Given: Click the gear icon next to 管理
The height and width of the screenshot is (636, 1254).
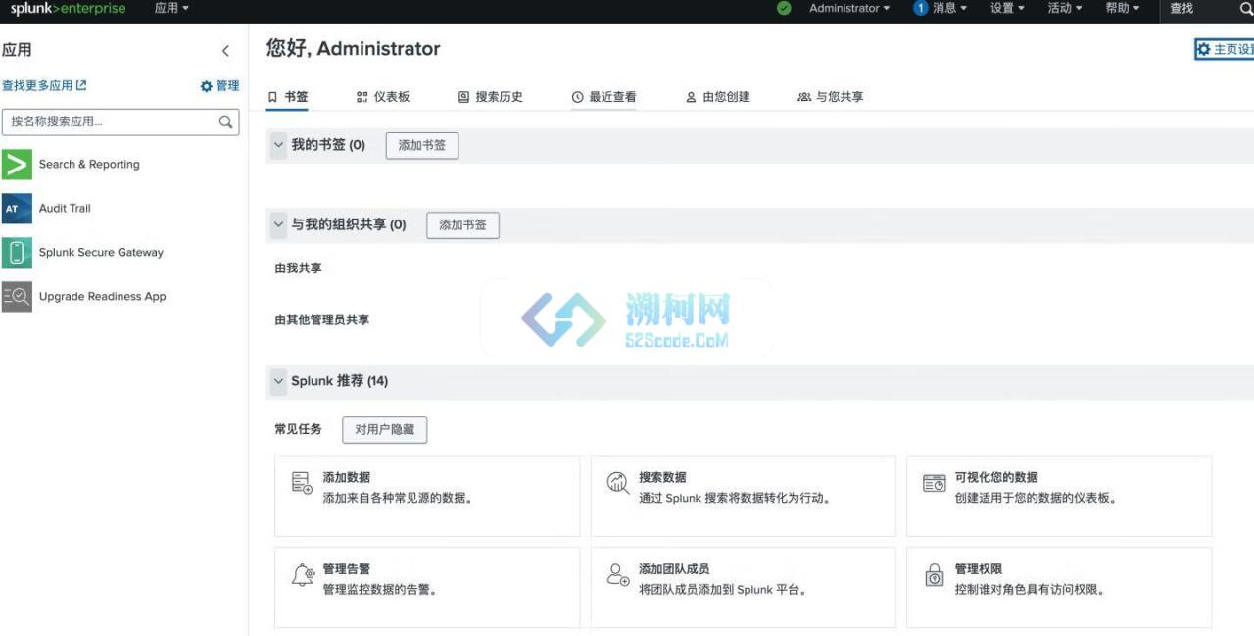Looking at the screenshot, I should pyautogui.click(x=206, y=86).
